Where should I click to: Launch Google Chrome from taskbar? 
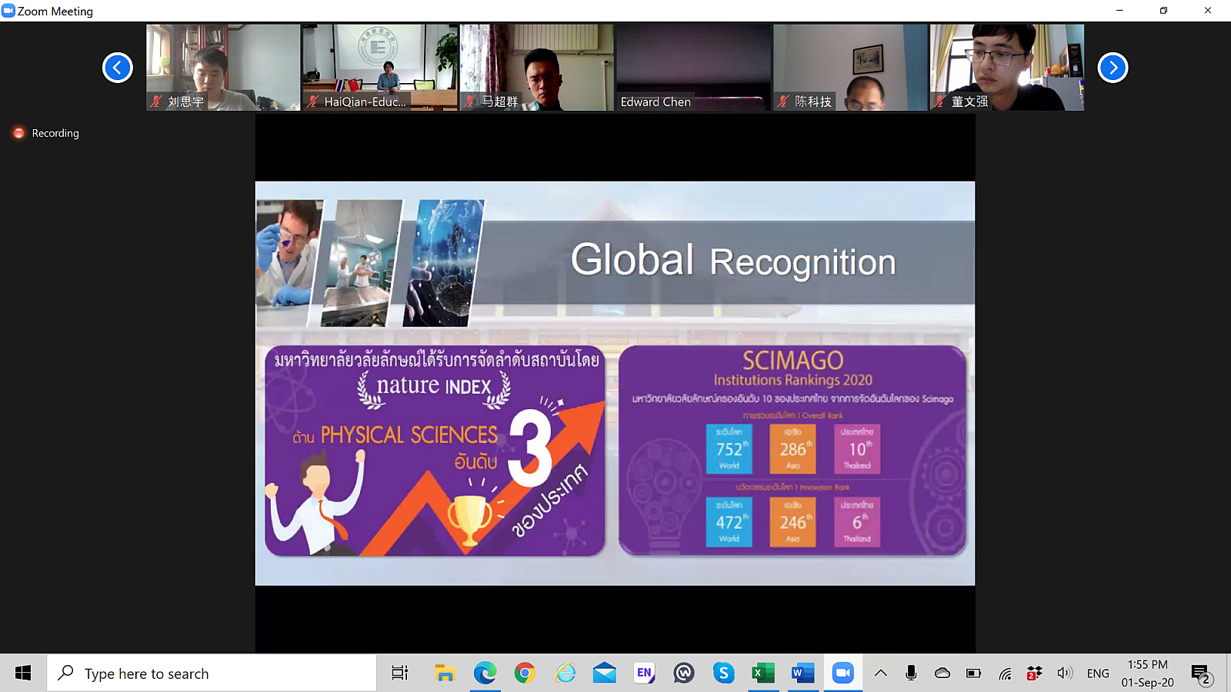pyautogui.click(x=525, y=674)
